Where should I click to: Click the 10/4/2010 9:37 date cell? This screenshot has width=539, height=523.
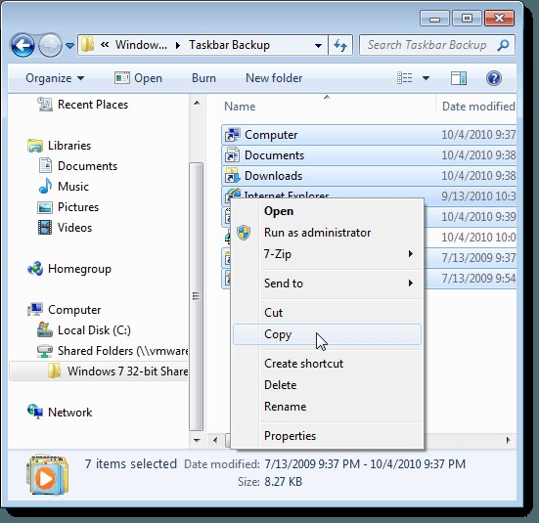tap(478, 135)
